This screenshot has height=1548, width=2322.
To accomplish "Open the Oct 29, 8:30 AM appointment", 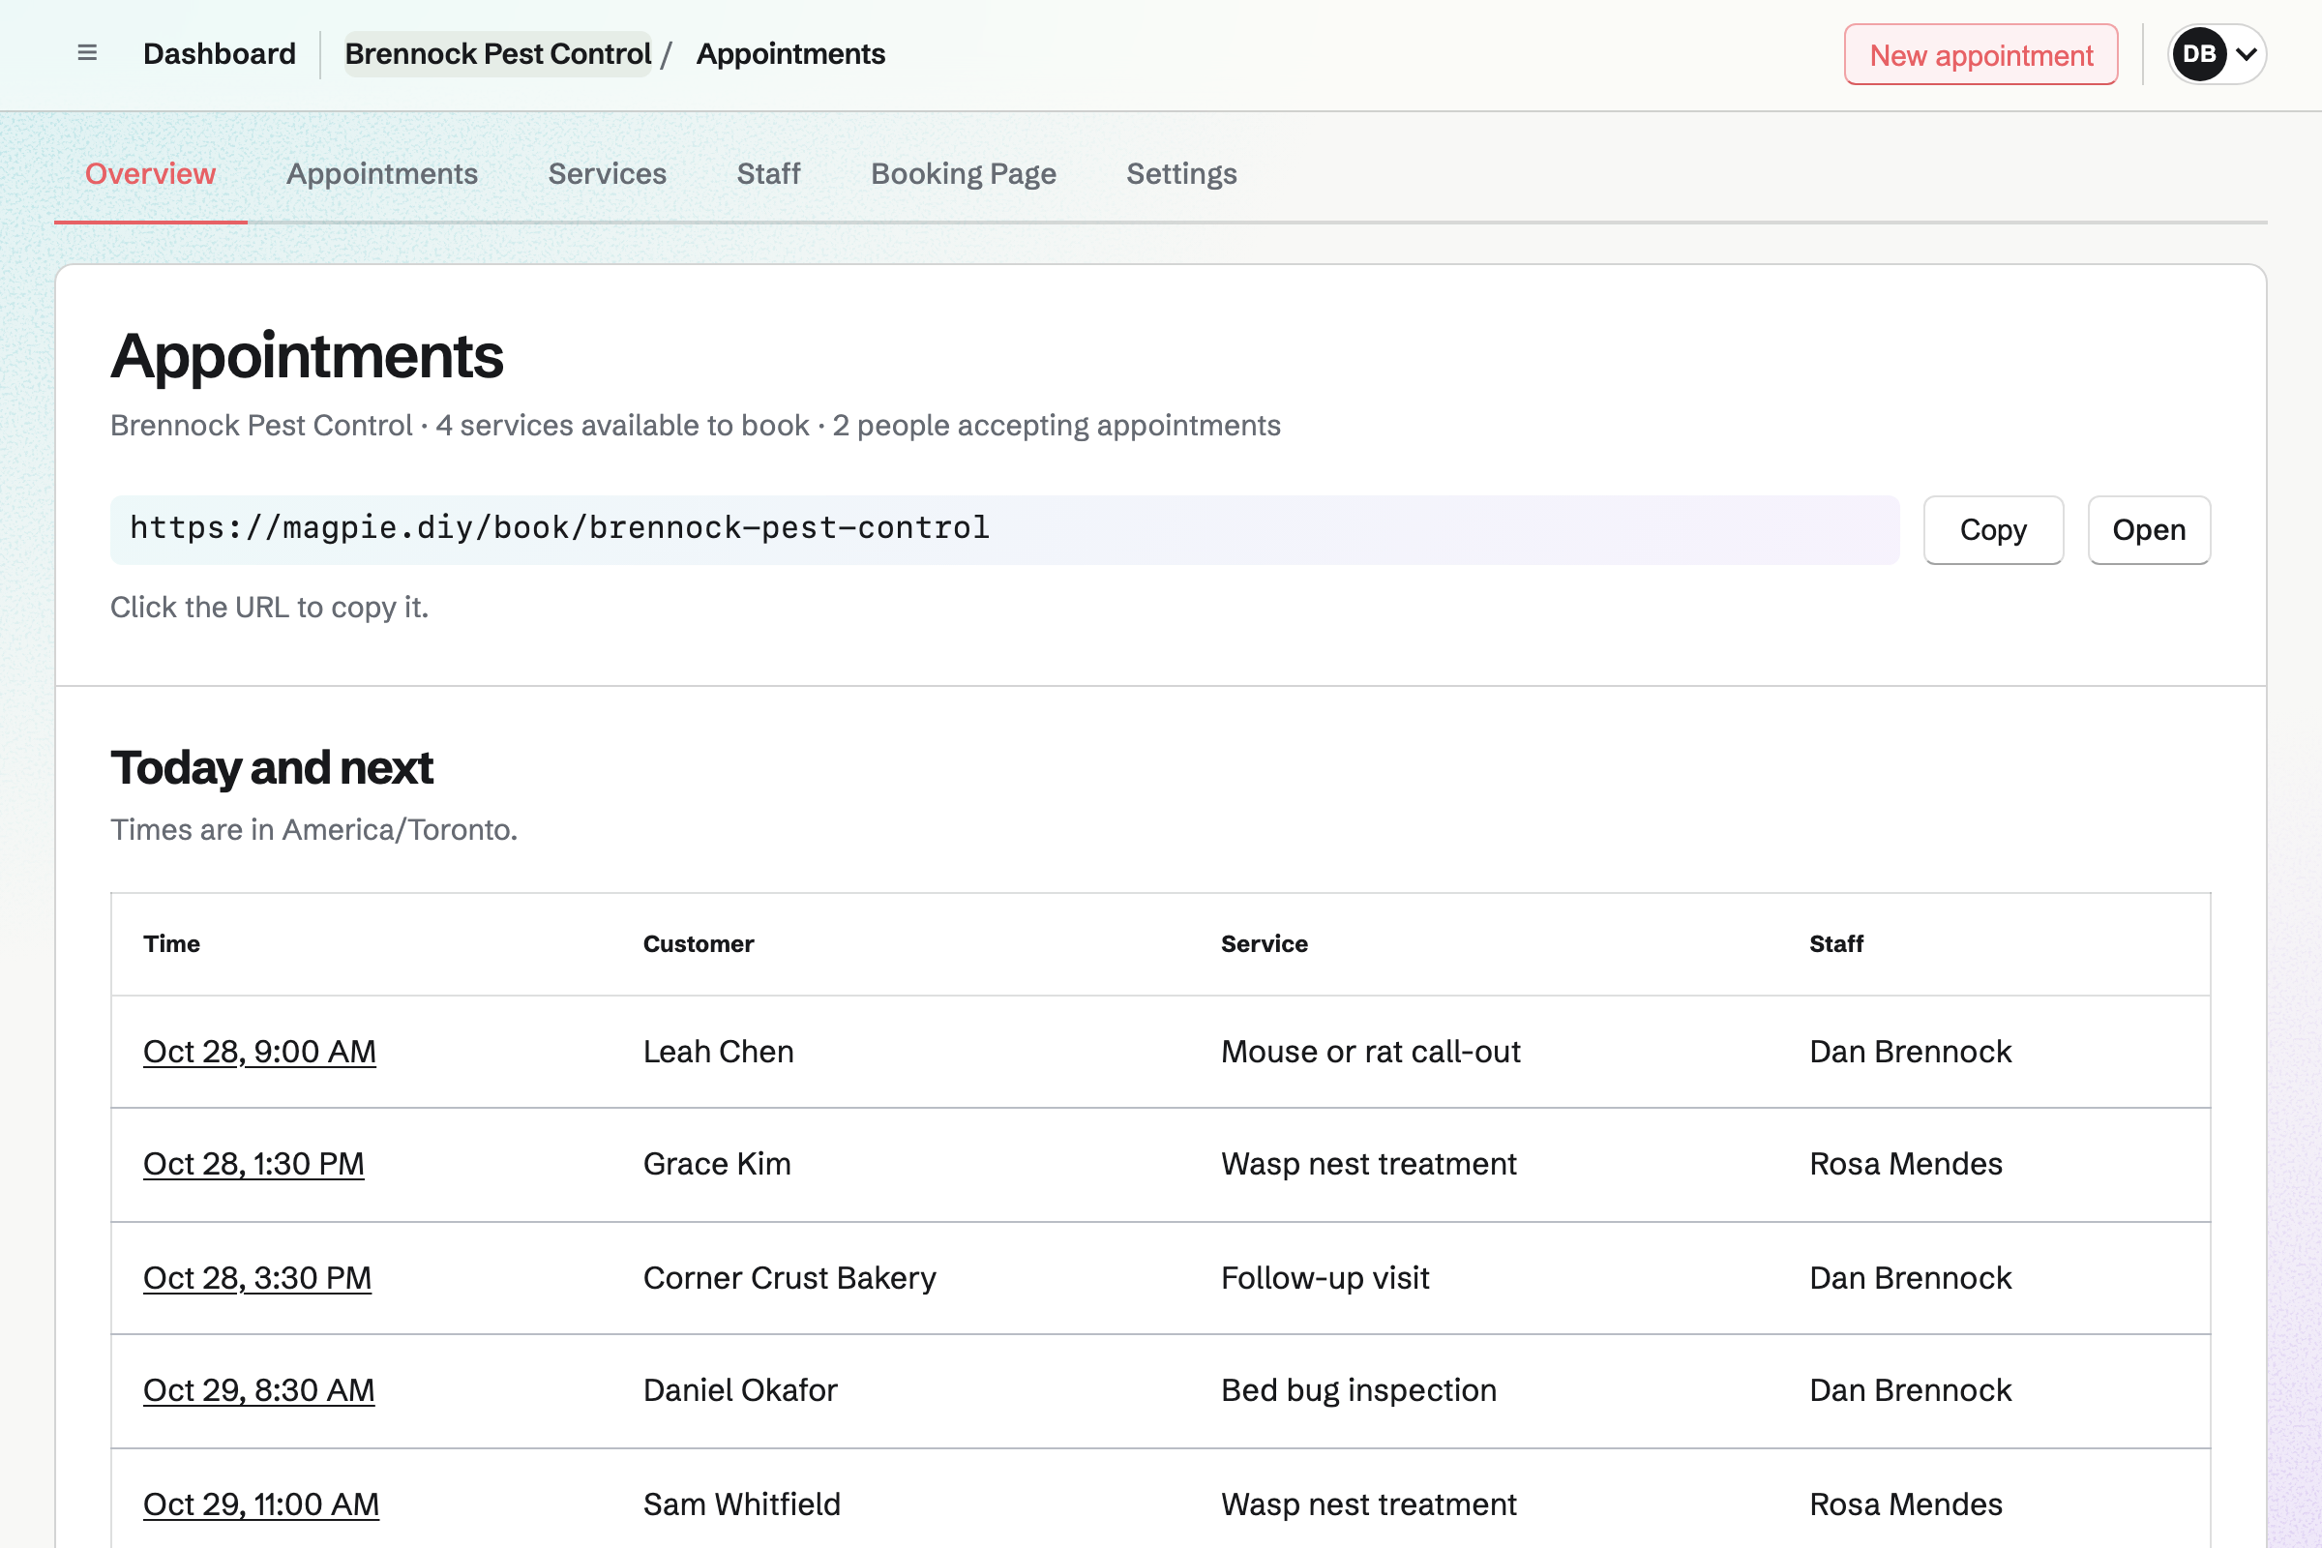I will click(x=258, y=1390).
